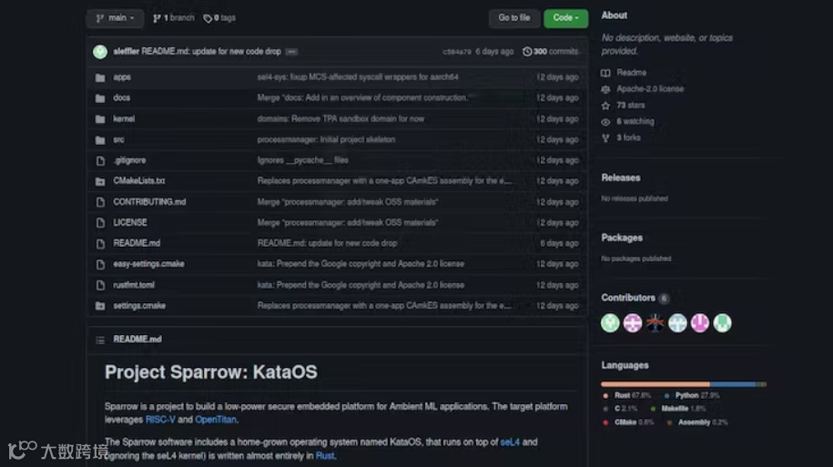Click the CMakeLists.txt symlink icon
This screenshot has height=467, width=833.
click(100, 182)
